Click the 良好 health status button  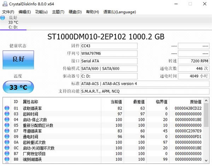18,60
